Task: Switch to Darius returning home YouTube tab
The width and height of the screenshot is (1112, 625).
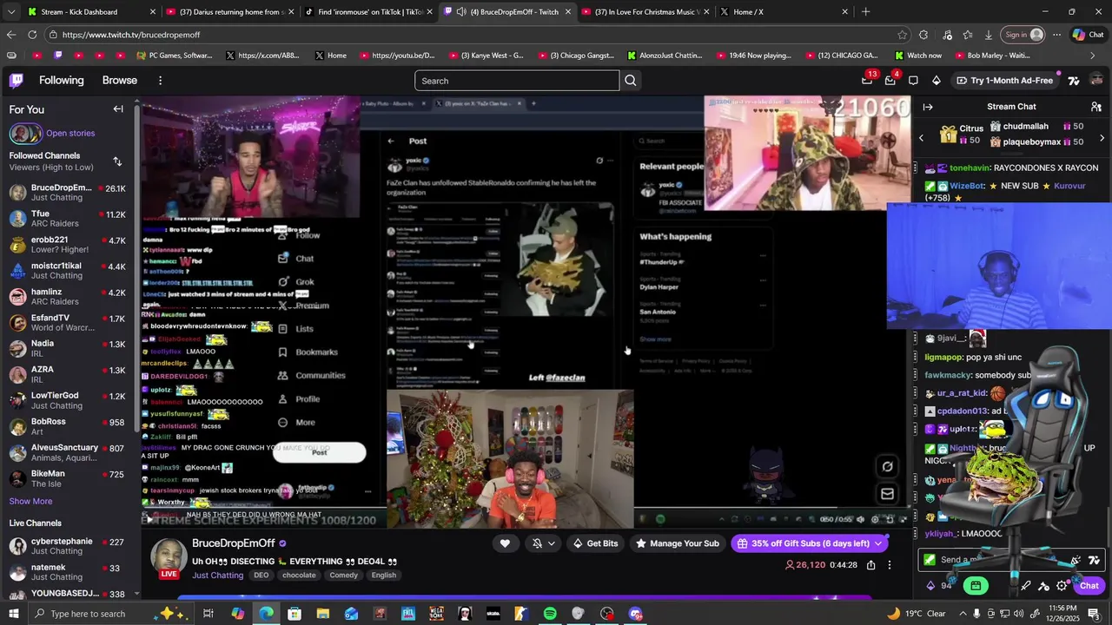Action: [x=230, y=12]
